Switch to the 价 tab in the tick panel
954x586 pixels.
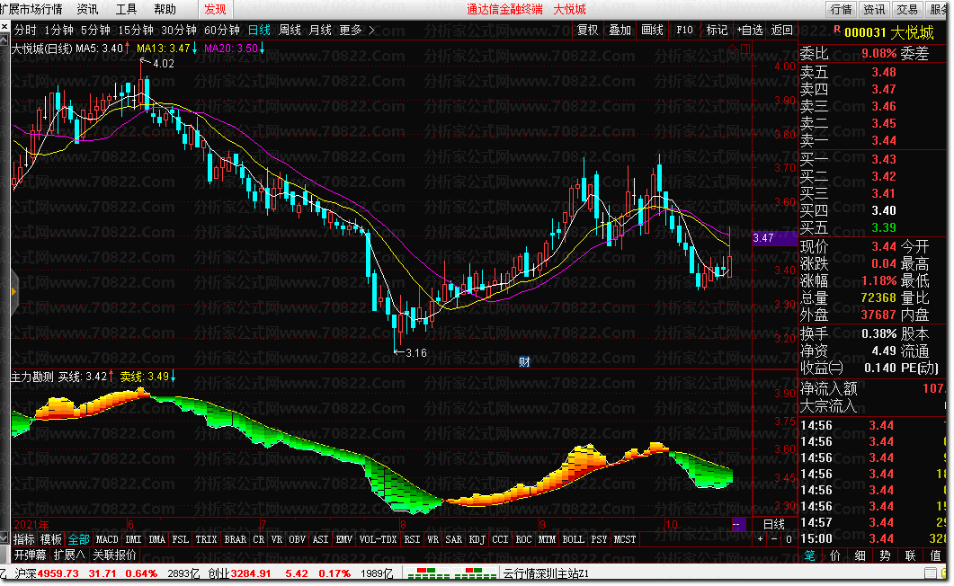[x=834, y=555]
